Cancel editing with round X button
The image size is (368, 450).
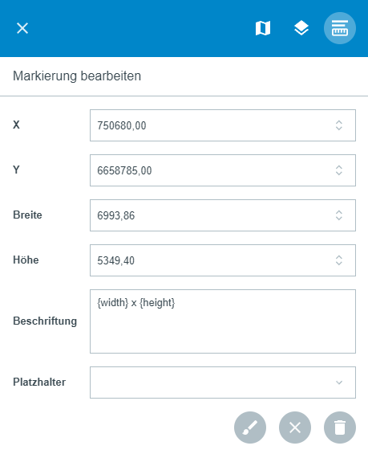[295, 427]
